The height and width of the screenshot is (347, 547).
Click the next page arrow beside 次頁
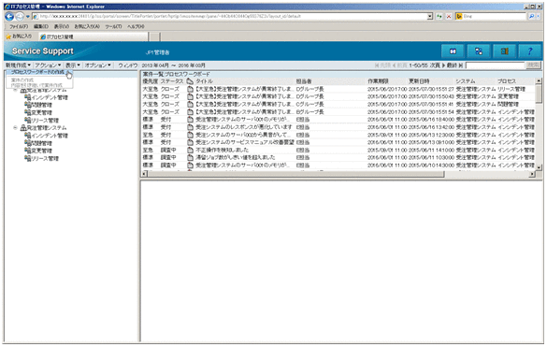[443, 65]
